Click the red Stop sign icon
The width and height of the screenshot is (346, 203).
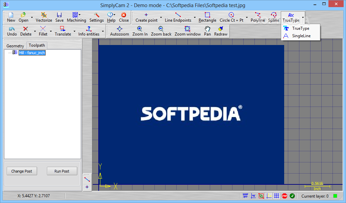point(285,196)
